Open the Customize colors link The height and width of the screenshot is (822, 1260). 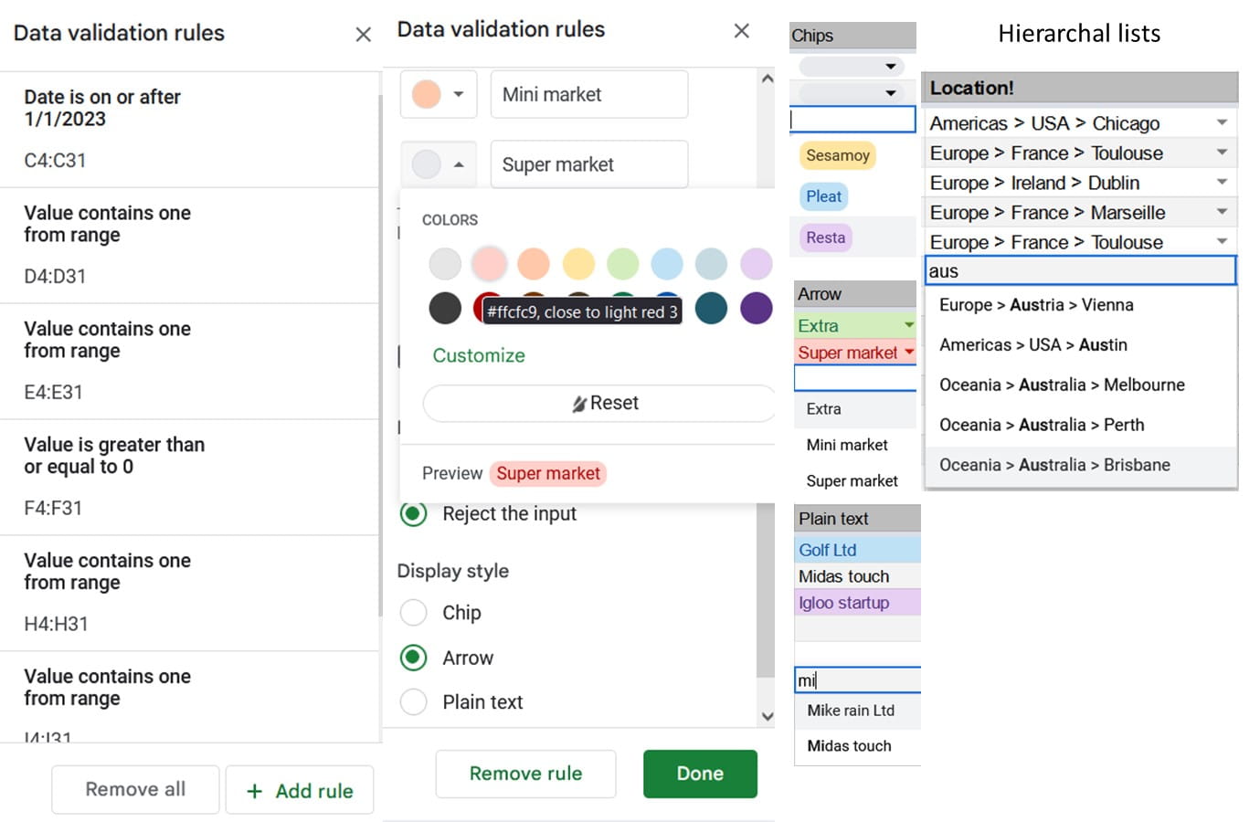pyautogui.click(x=479, y=356)
